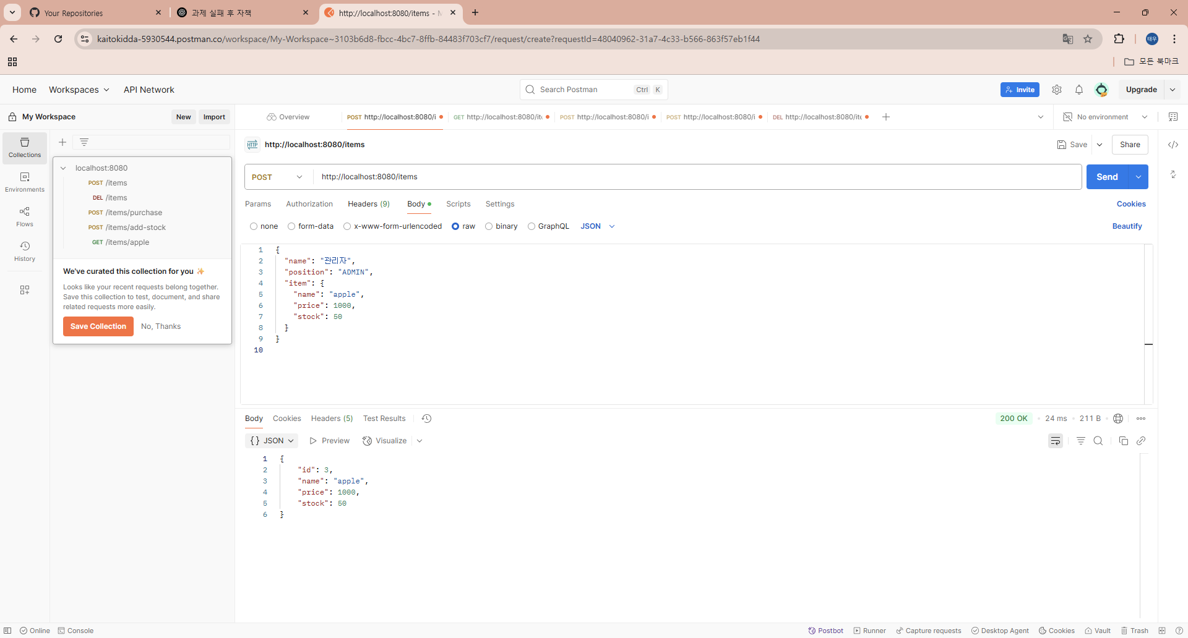Collapse the localhost:8080 collection

pos(63,168)
